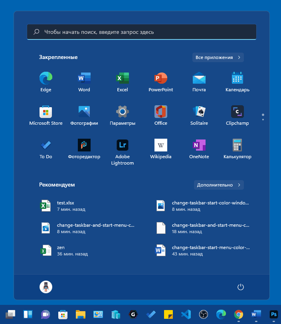
Task: Click the search box in Start menu
Action: click(142, 32)
